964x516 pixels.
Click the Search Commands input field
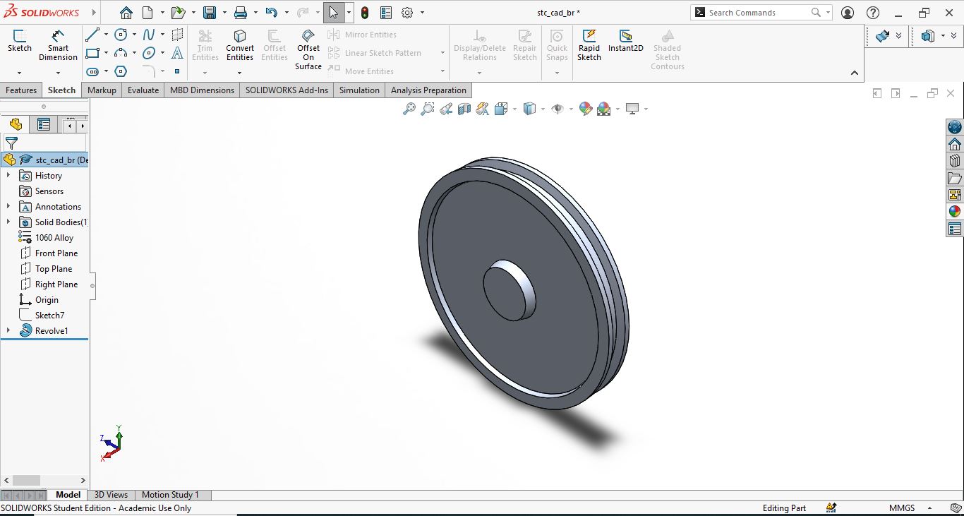[757, 13]
